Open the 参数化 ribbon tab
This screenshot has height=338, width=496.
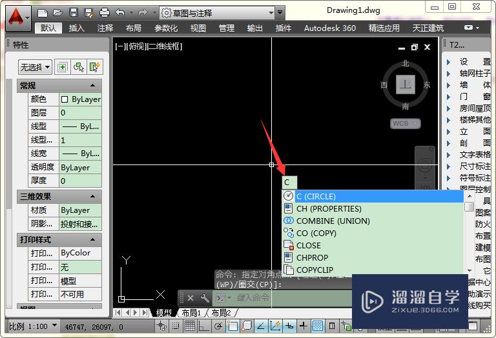tap(166, 28)
